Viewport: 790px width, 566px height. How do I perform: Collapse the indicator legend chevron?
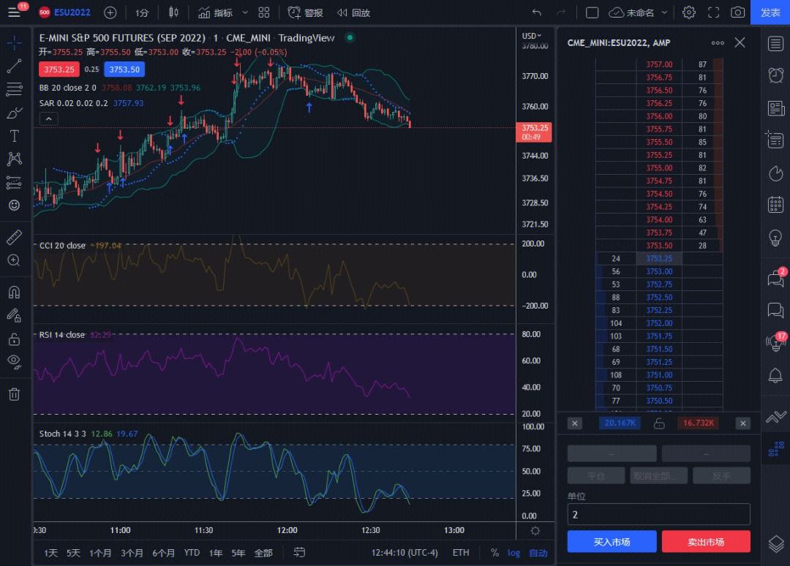click(x=48, y=119)
